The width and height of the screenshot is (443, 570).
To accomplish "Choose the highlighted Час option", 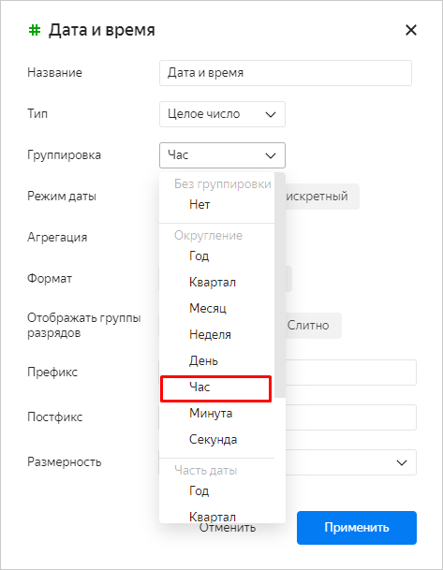I will [x=216, y=389].
